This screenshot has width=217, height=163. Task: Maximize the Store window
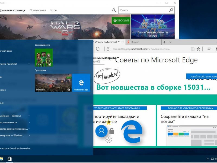(x=167, y=3)
